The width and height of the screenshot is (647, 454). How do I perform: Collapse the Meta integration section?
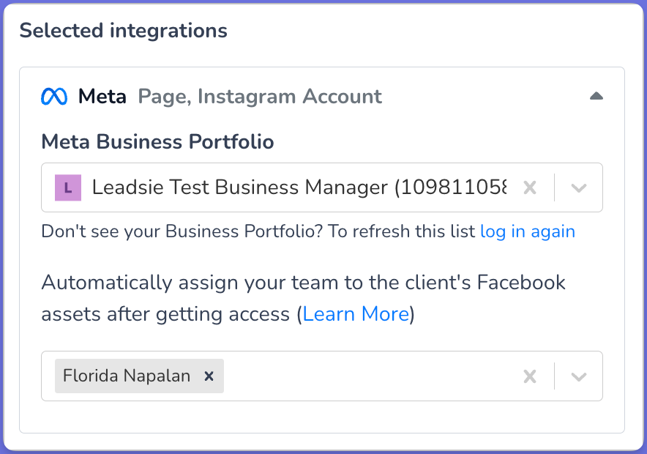[x=596, y=96]
